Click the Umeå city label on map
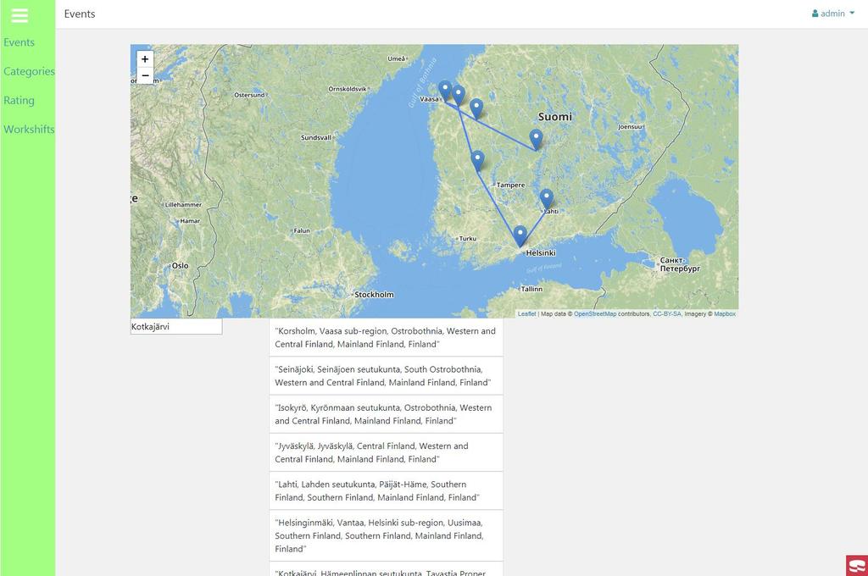Image resolution: width=868 pixels, height=576 pixels. pos(397,58)
